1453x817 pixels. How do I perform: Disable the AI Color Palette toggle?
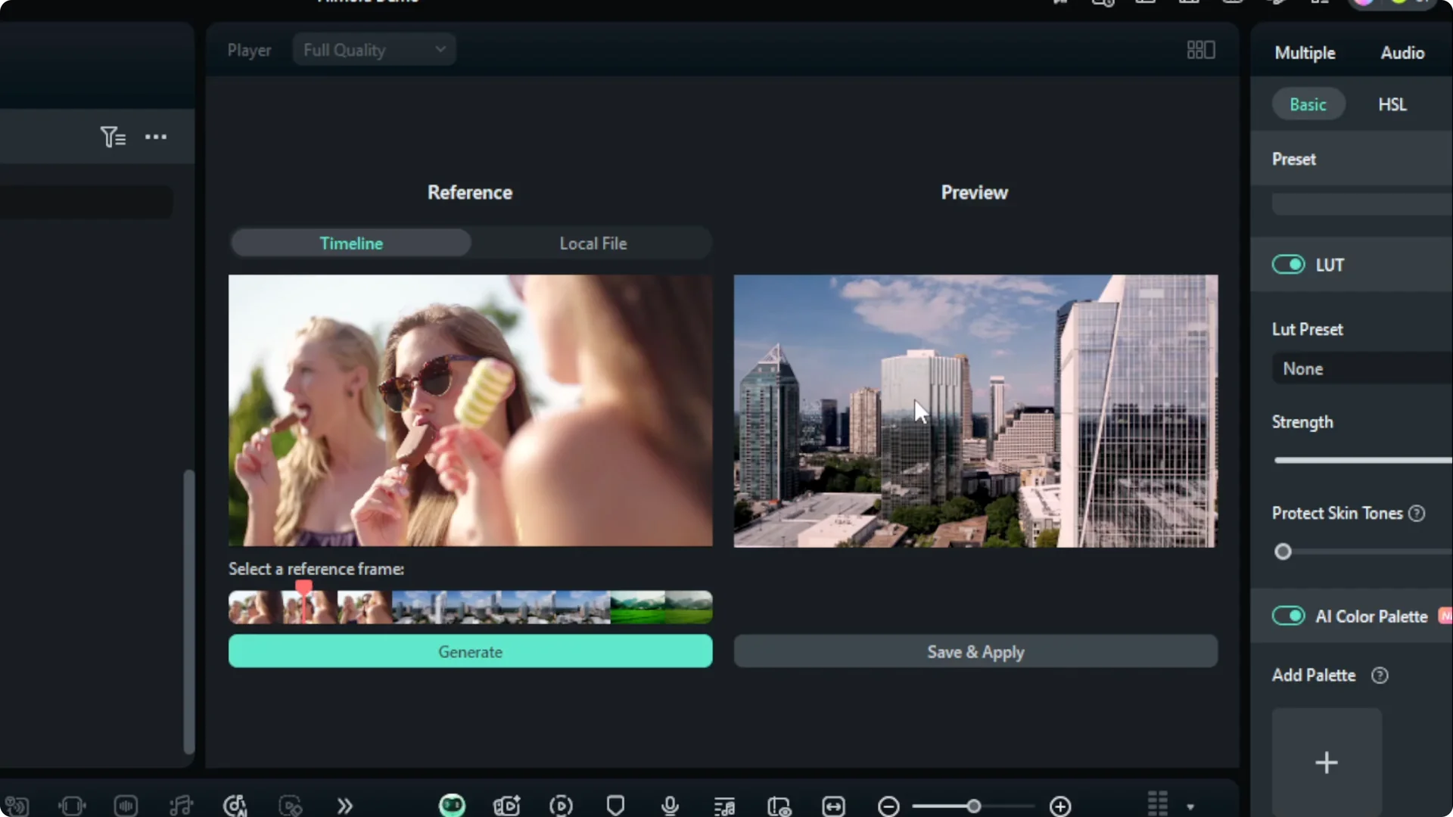(1289, 617)
